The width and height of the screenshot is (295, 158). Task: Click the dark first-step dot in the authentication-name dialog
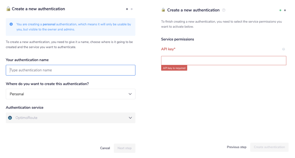pyautogui.click(x=127, y=9)
